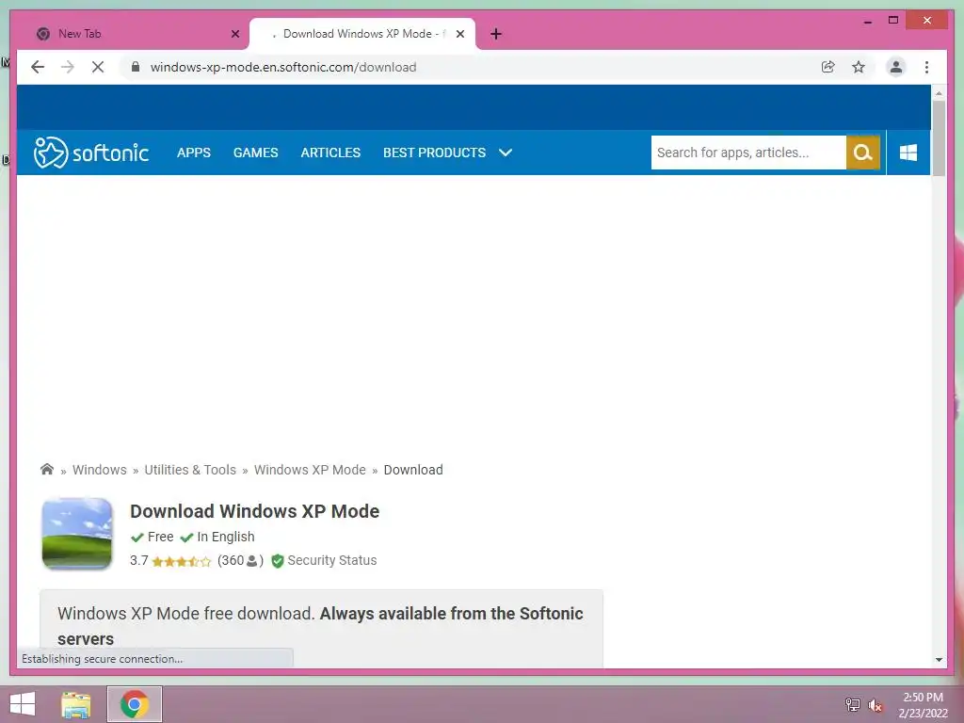Viewport: 964px width, 723px height.
Task: Click the star rating icons
Action: [182, 561]
